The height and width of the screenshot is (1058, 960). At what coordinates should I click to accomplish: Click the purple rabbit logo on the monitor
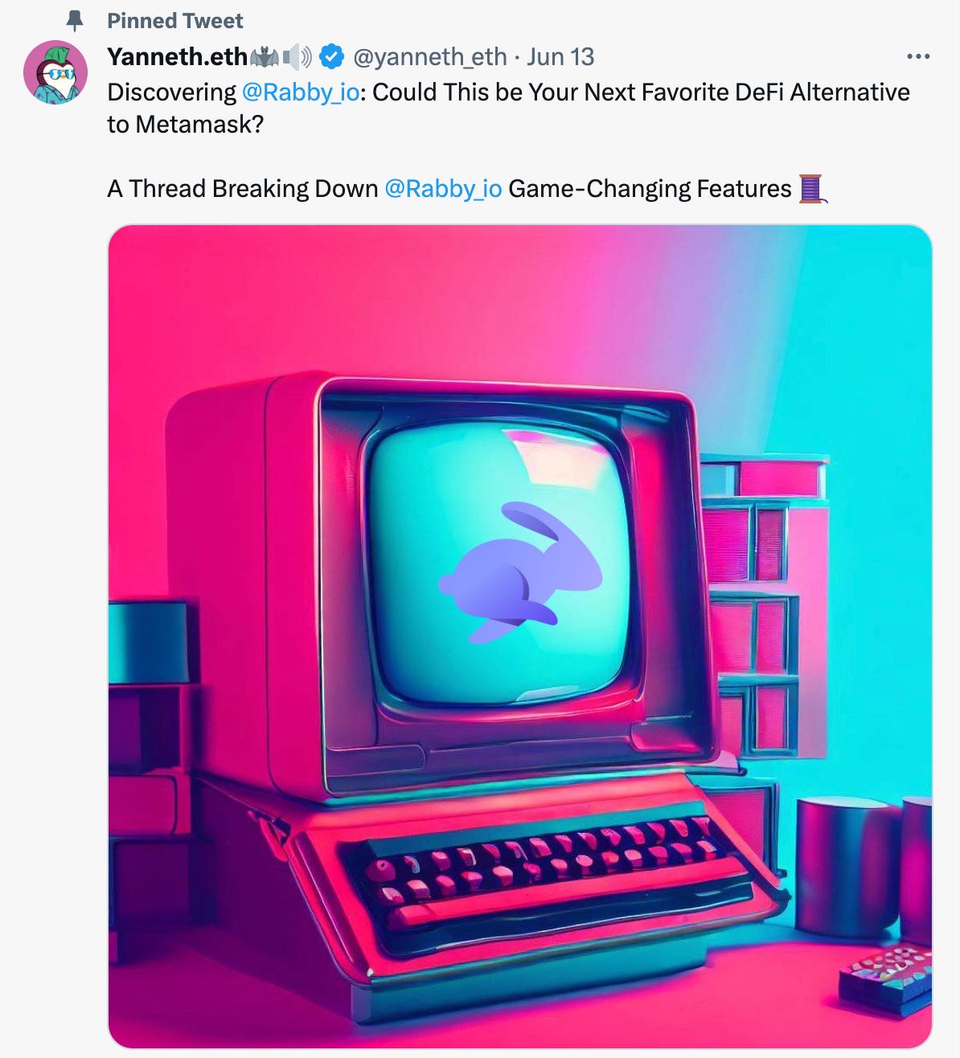(x=520, y=572)
